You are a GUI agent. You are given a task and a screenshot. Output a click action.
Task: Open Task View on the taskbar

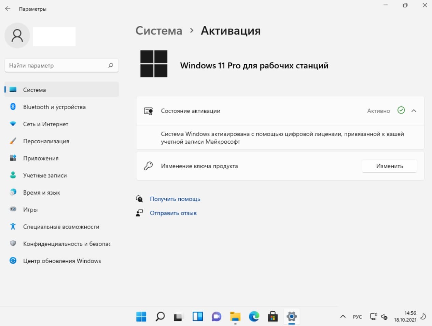178,317
